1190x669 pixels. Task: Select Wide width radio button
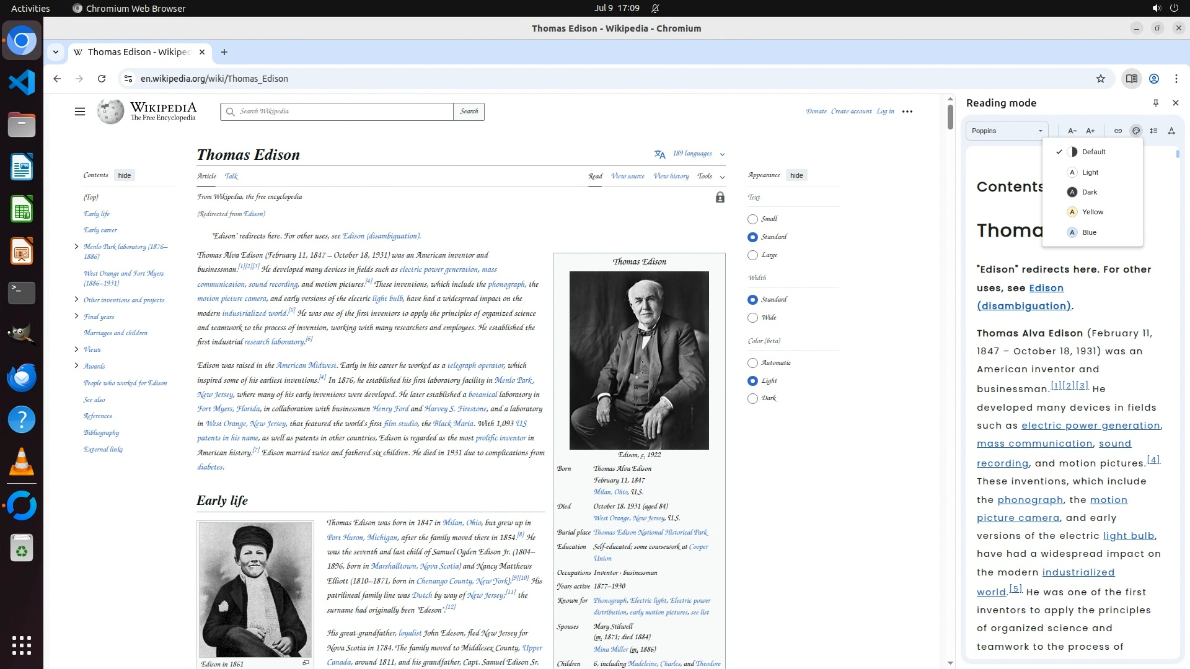(752, 318)
